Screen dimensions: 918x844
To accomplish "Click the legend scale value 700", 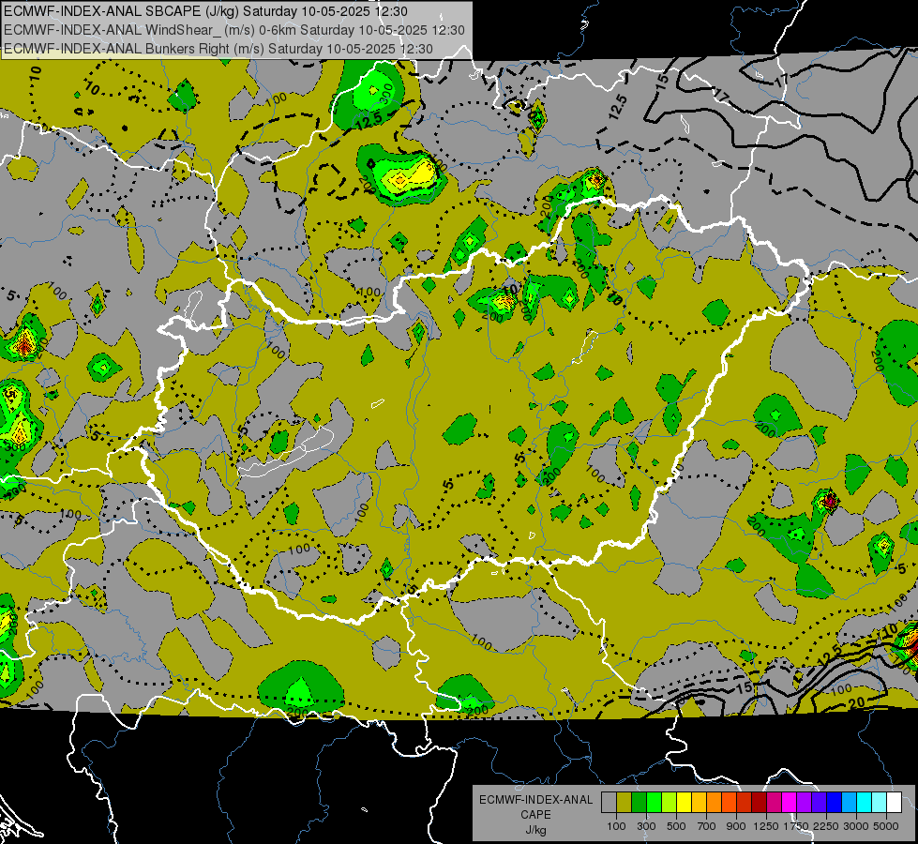I will click(x=707, y=826).
